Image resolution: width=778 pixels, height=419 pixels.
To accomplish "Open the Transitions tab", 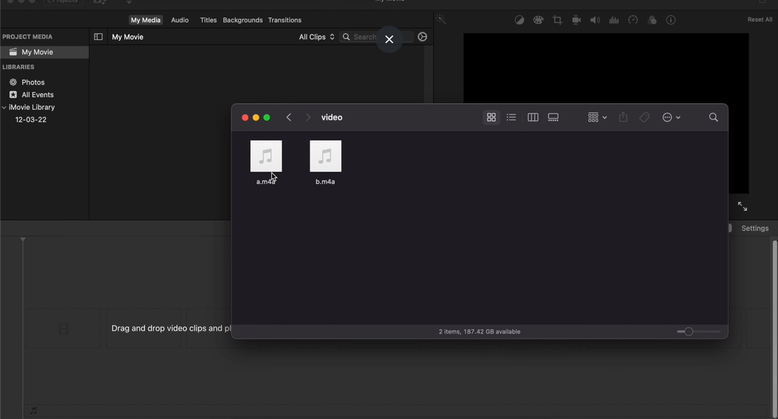I will pyautogui.click(x=284, y=20).
